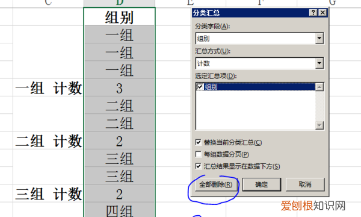Select the 组别 header cell in column D
The width and height of the screenshot is (361, 217).
[120, 17]
